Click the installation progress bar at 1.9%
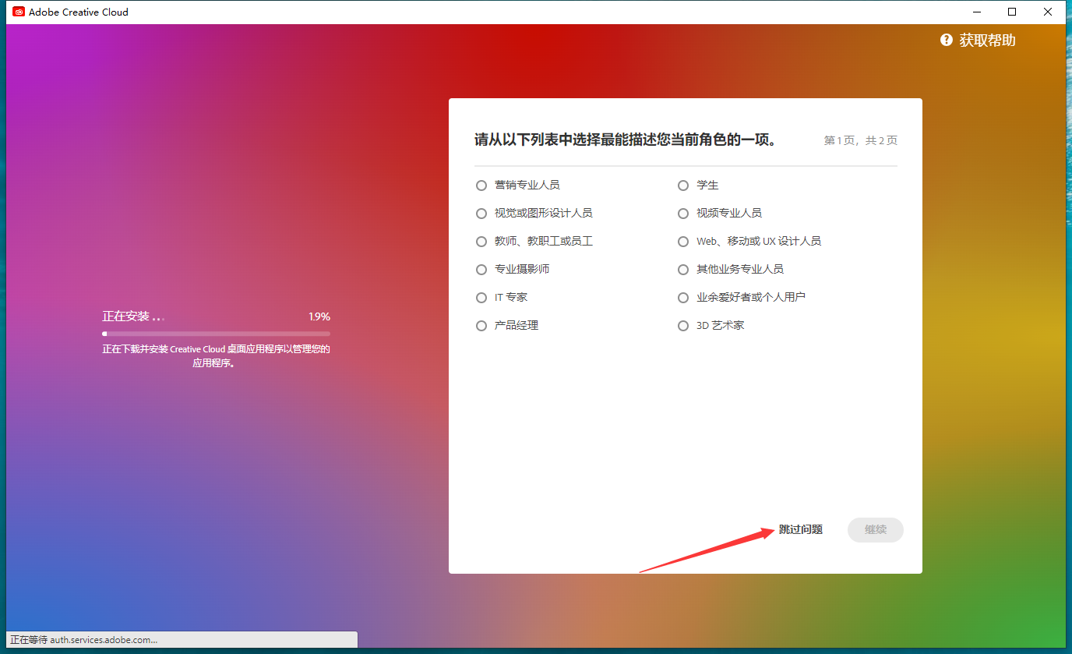This screenshot has height=654, width=1072. point(216,333)
